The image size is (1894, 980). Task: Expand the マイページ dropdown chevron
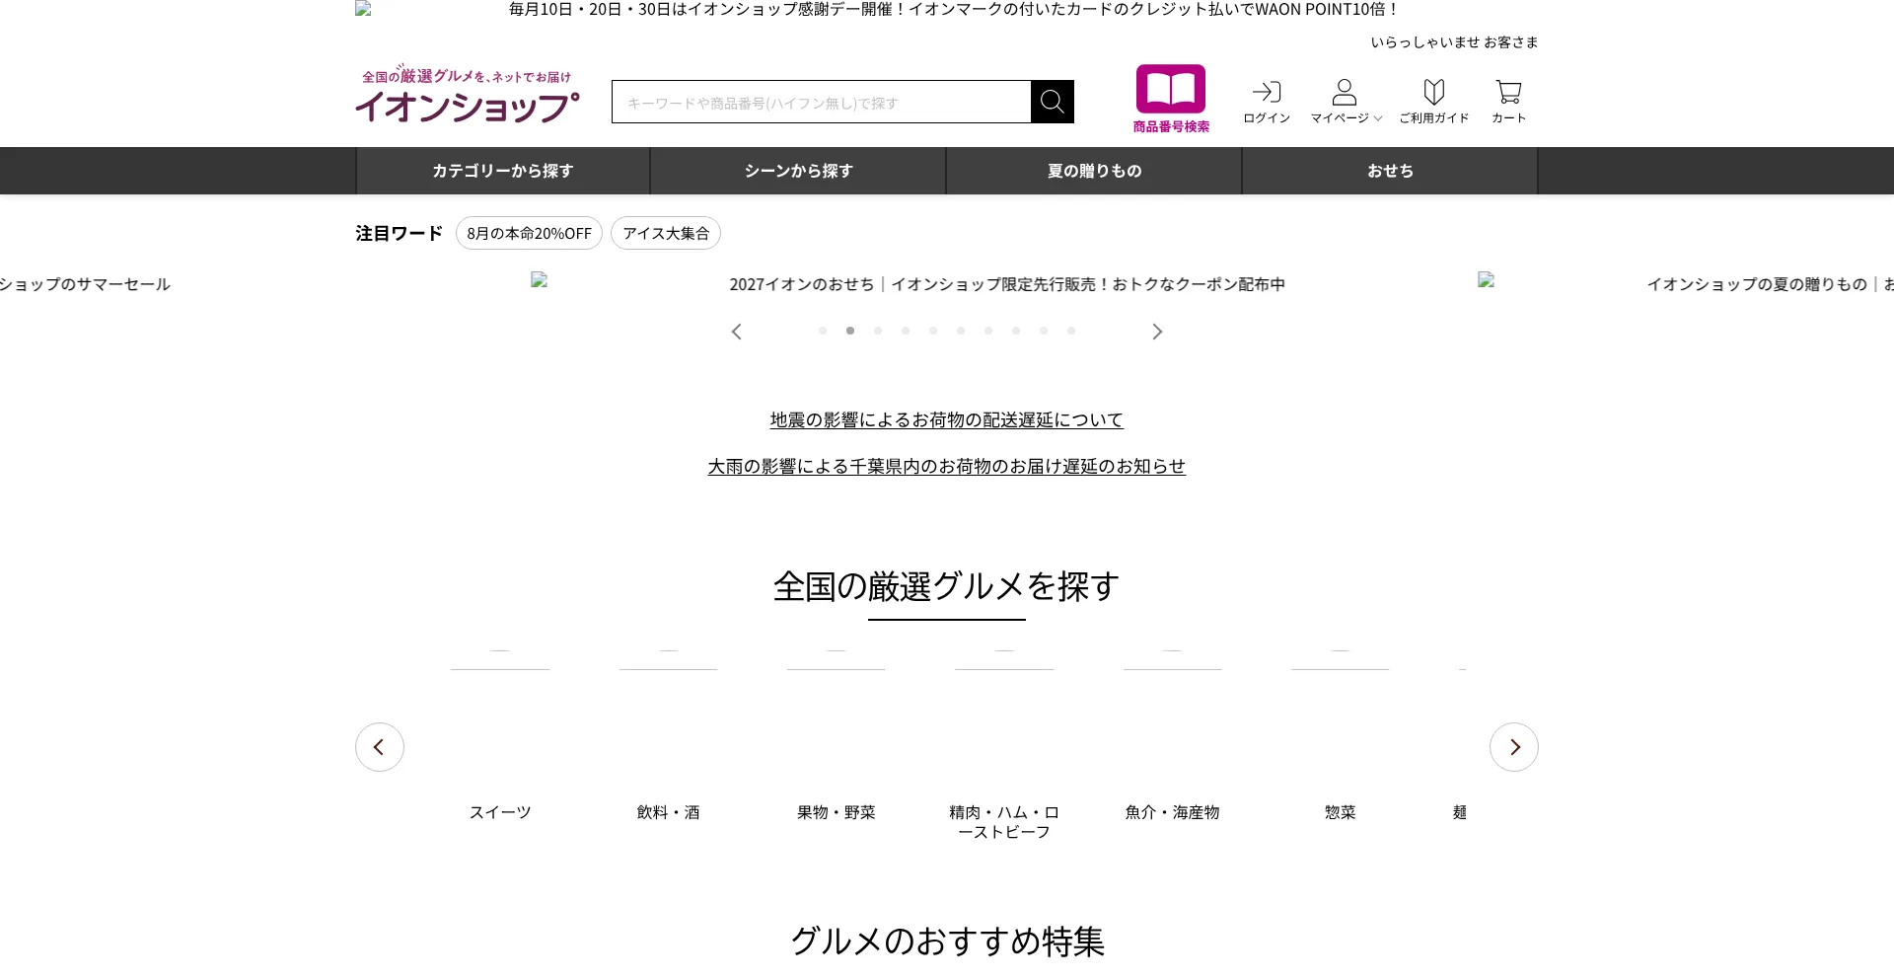1378,118
